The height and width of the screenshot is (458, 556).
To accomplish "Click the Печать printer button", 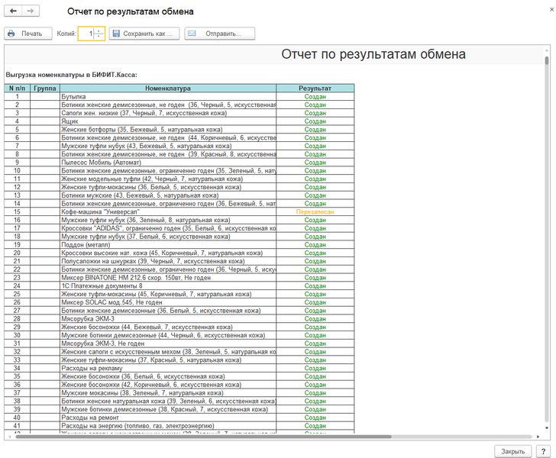I will [25, 34].
